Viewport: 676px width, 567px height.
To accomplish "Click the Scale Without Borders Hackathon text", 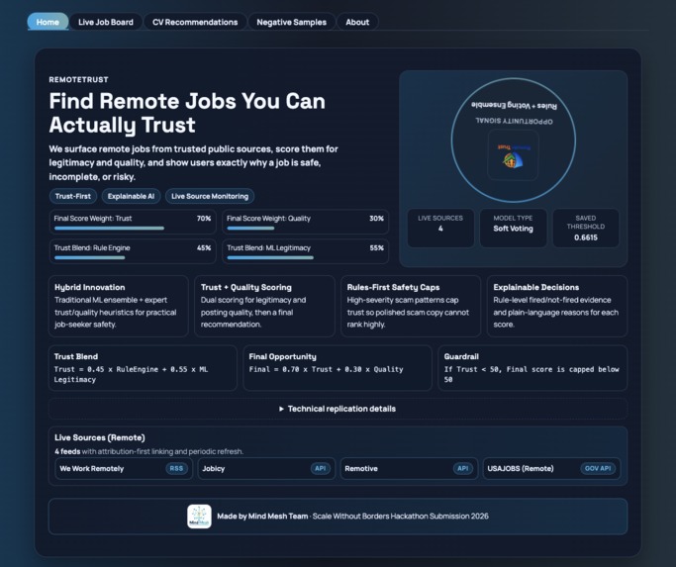I will tap(401, 517).
